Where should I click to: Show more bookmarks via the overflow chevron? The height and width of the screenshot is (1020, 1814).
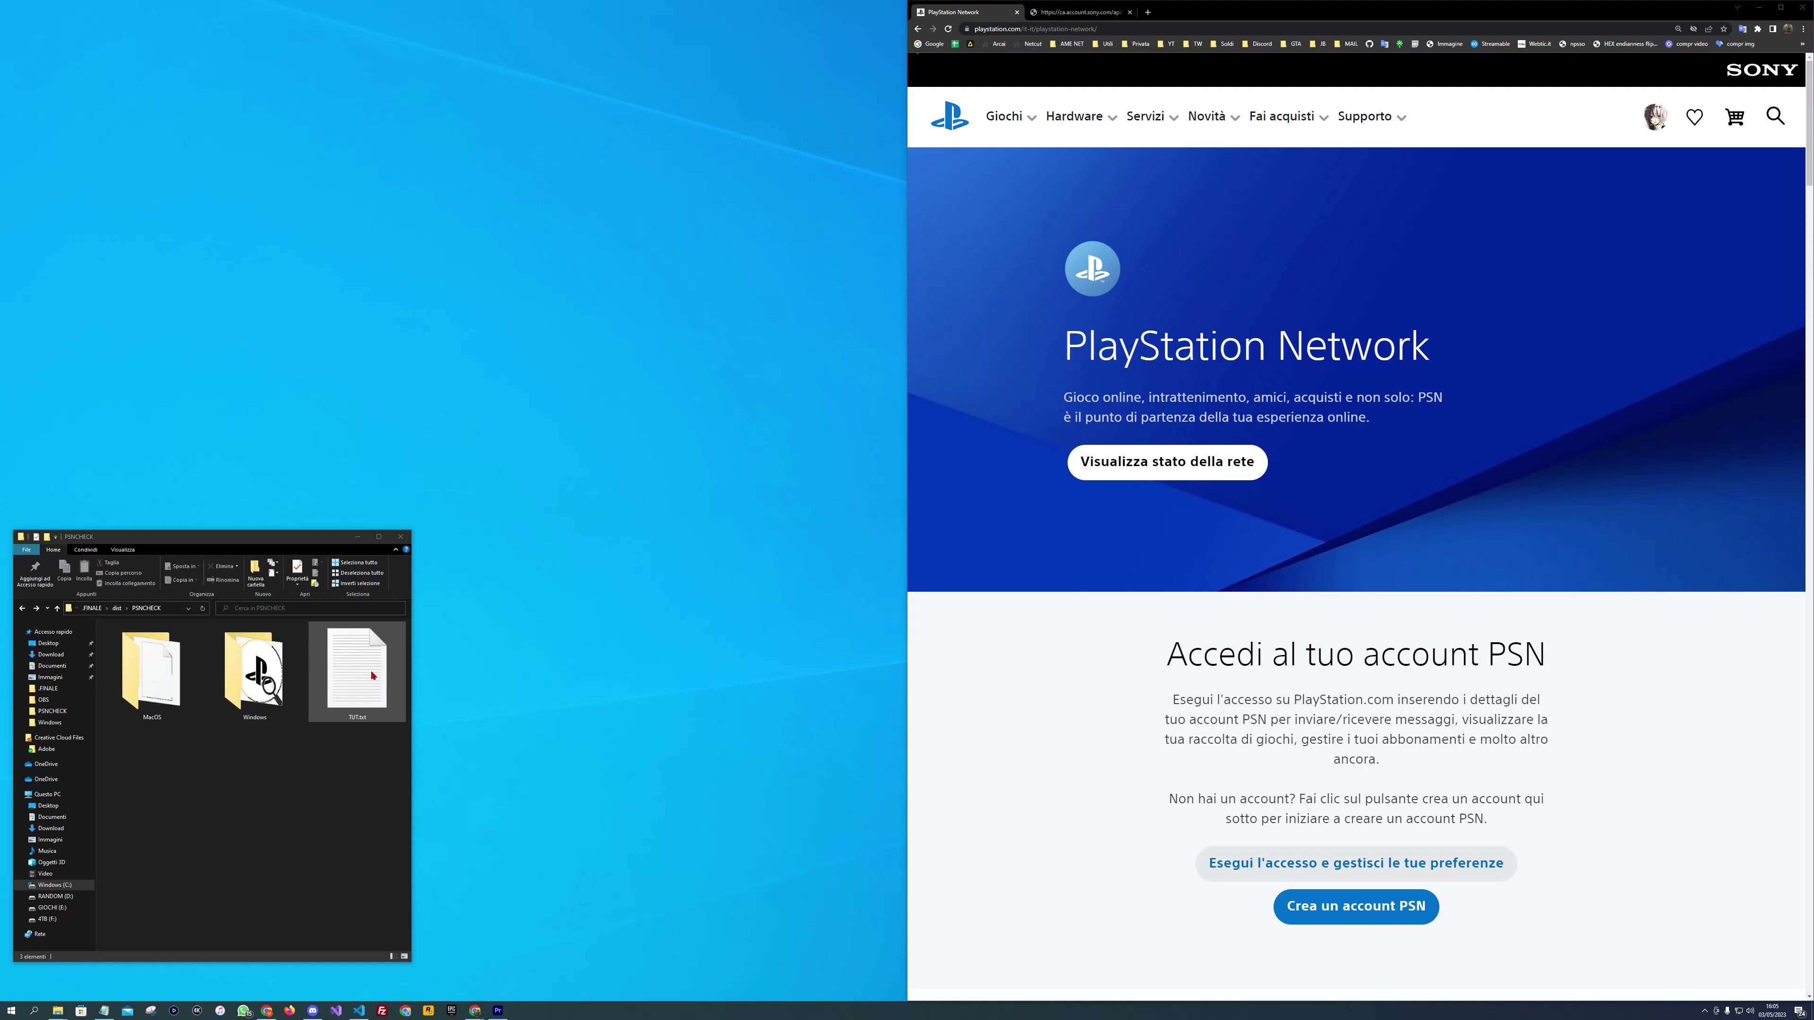tap(1803, 43)
